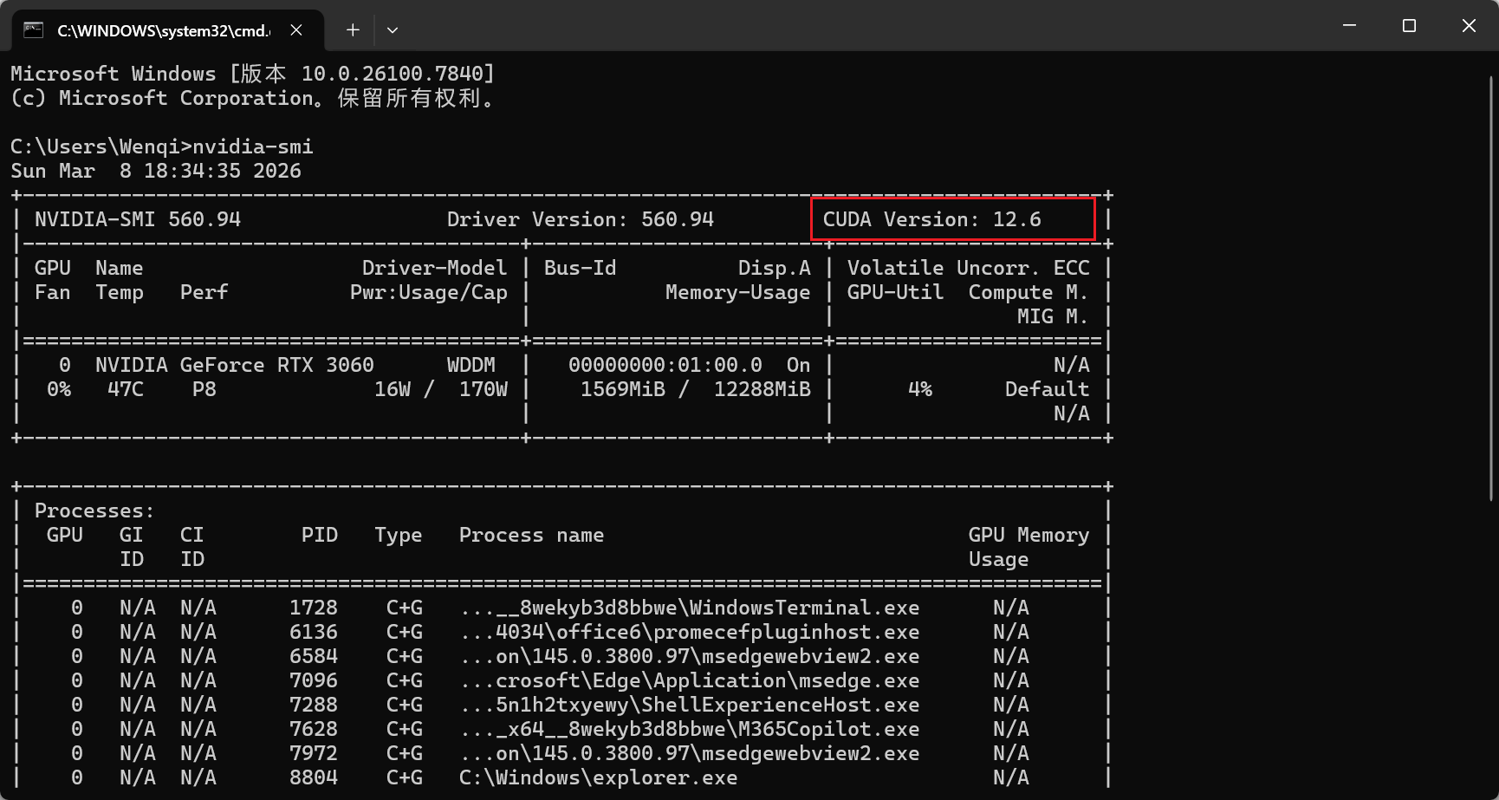Close the cmd.exe terminal tab
Screen dimensions: 1499x800
coord(296,30)
